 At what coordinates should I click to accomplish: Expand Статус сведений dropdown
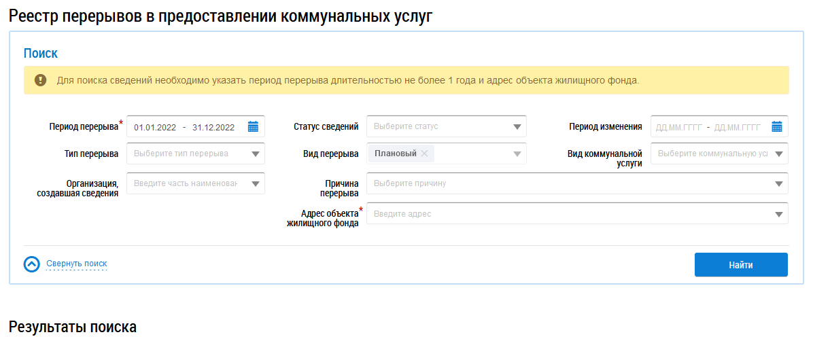click(x=516, y=126)
